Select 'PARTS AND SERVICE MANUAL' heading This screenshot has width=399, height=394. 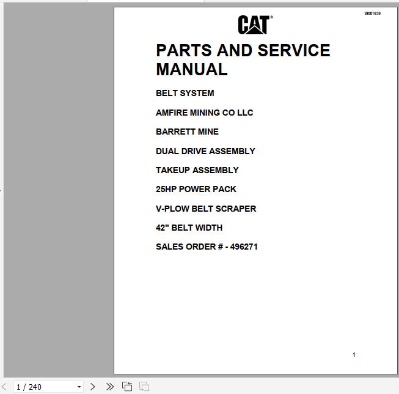click(243, 59)
